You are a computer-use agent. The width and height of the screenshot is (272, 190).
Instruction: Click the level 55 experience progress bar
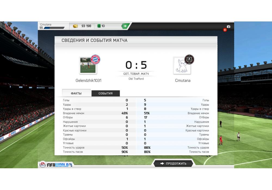coord(54,28)
